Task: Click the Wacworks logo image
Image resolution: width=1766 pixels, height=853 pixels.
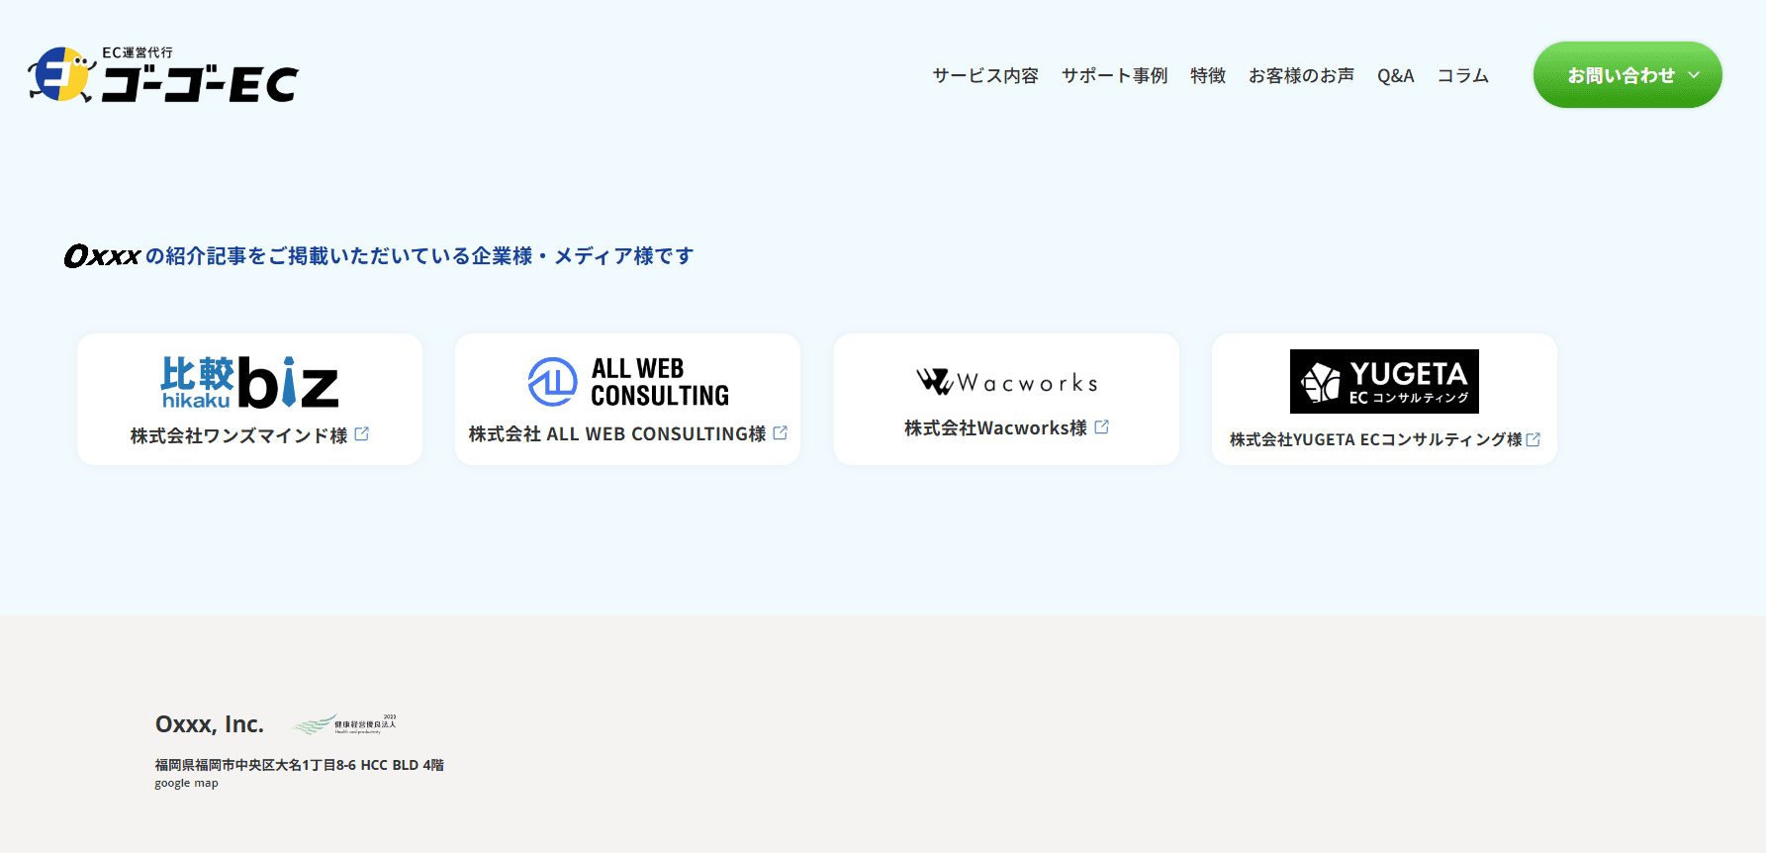Action: [x=1006, y=382]
